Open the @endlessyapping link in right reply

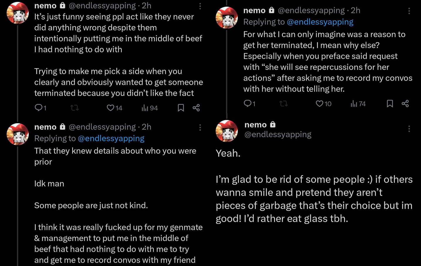320,22
